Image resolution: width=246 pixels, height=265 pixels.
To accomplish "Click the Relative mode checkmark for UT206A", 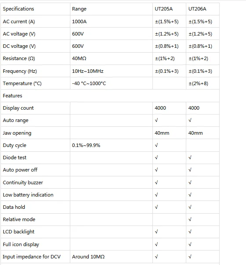I will [x=190, y=219].
